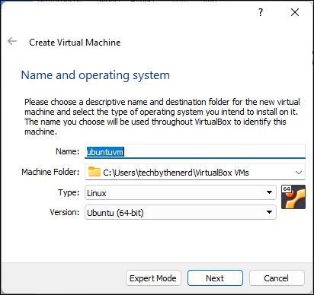Click the back arrow icon
Viewport: 314px width, 295px height.
(12, 41)
